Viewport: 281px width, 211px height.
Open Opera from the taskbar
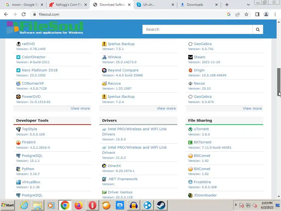coord(92,205)
